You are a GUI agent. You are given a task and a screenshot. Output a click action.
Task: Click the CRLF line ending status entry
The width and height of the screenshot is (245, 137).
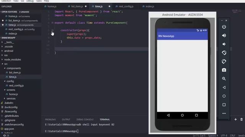(232, 135)
